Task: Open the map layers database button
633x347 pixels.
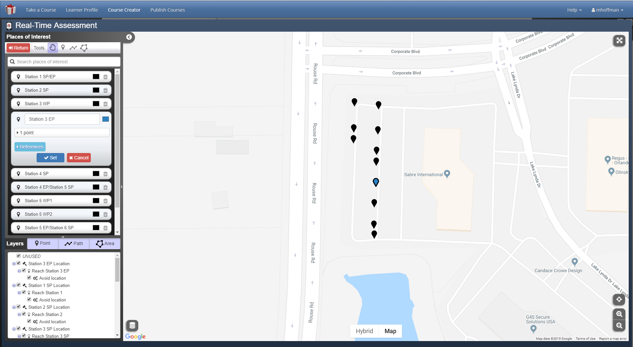Action: [132, 326]
